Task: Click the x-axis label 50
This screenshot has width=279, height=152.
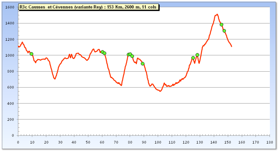Action: point(88,142)
